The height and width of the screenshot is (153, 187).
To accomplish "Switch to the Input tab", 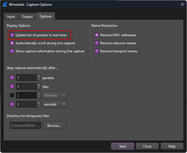I will [11, 16].
